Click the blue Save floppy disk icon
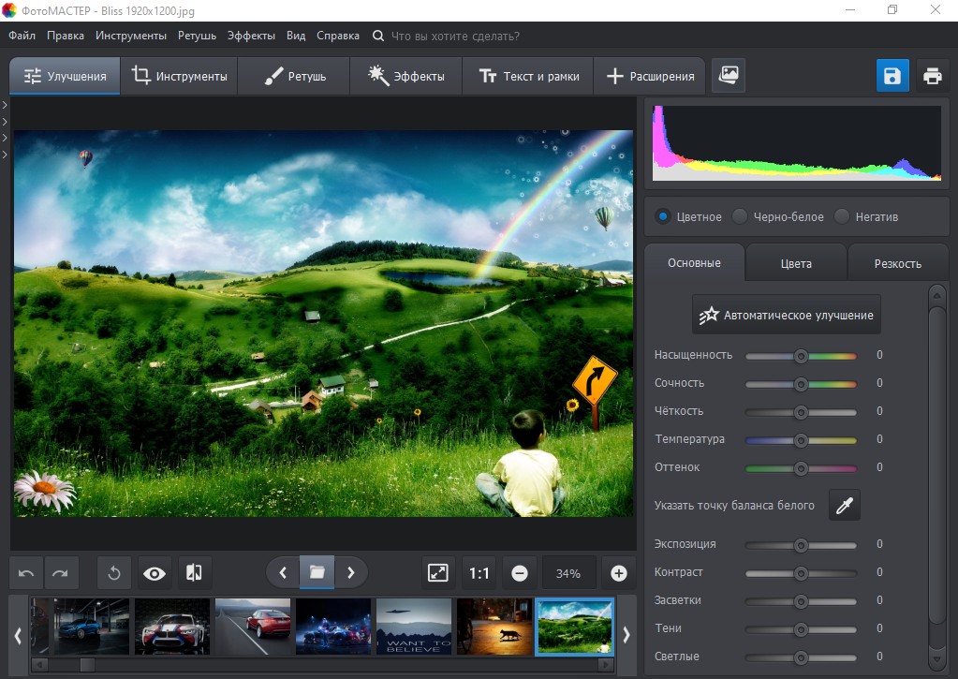This screenshot has width=958, height=679. pyautogui.click(x=892, y=76)
